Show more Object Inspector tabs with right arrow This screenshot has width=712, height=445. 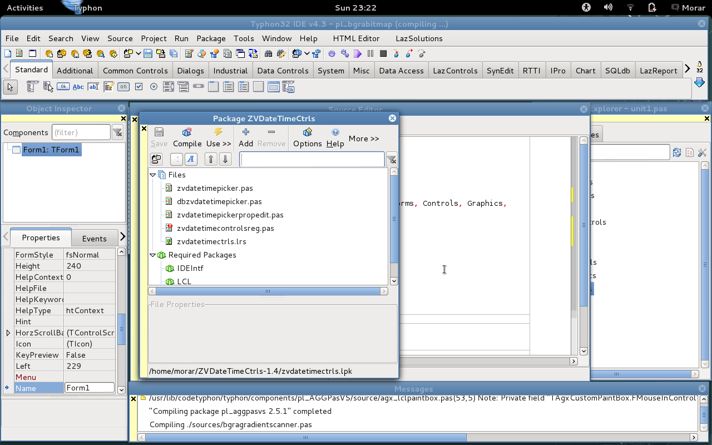[123, 238]
